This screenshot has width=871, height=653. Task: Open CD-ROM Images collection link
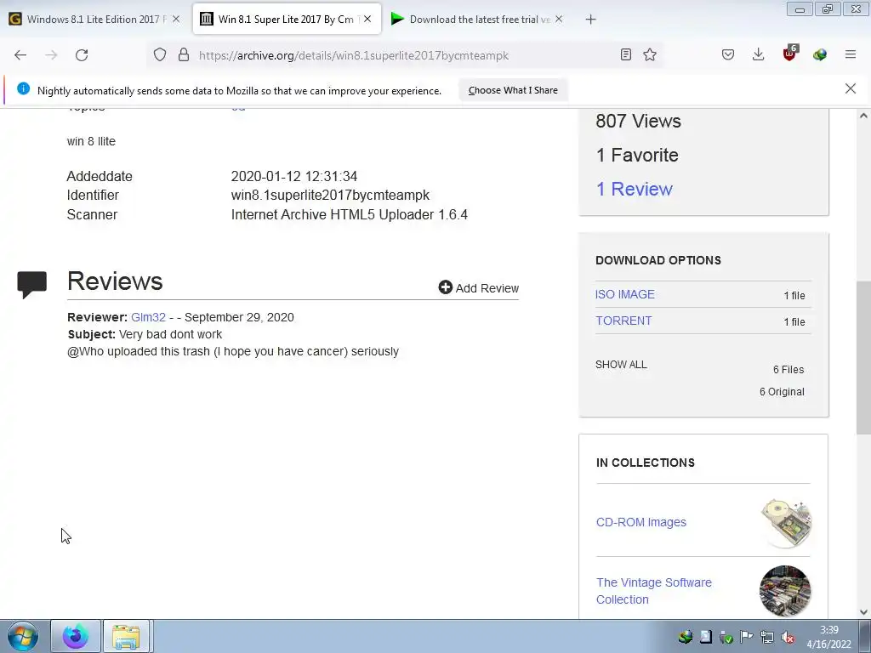641,522
